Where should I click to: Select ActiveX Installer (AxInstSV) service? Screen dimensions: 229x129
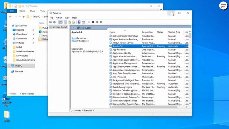pos(149,36)
